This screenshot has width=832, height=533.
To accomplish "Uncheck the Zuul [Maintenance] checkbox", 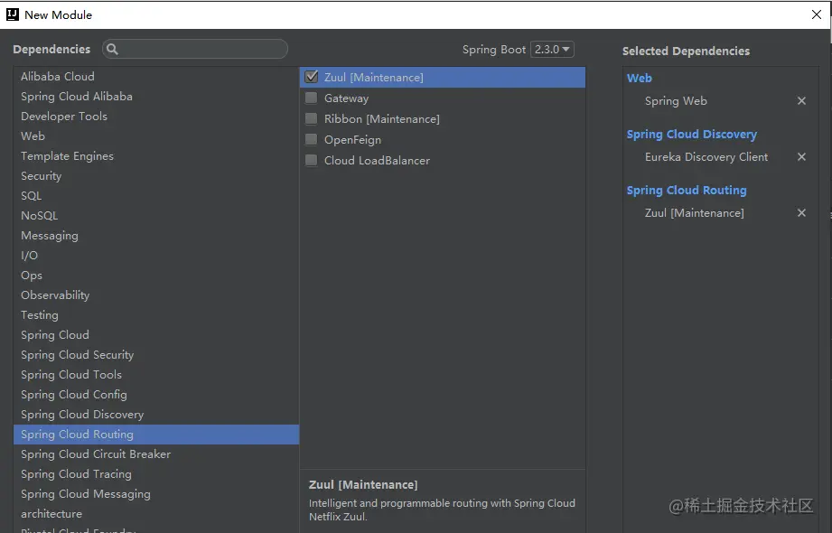I will pyautogui.click(x=312, y=77).
